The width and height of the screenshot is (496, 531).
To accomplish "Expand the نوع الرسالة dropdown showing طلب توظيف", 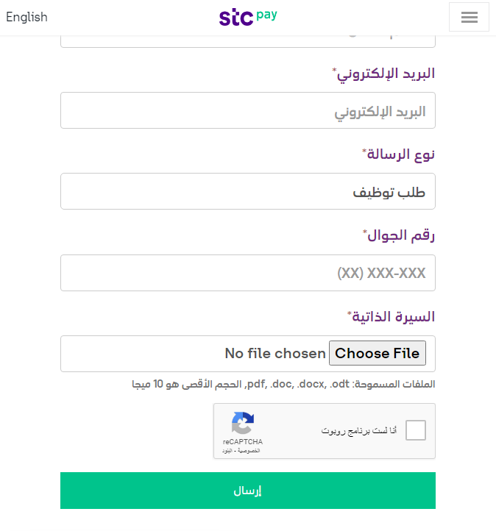I will coord(248,191).
